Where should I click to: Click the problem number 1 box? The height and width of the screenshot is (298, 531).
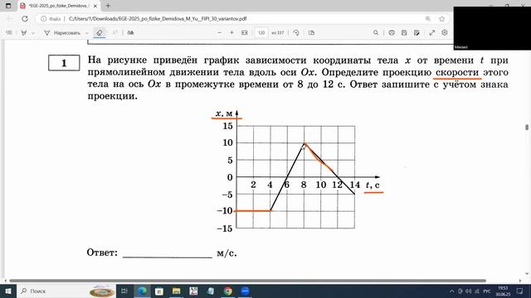64,63
